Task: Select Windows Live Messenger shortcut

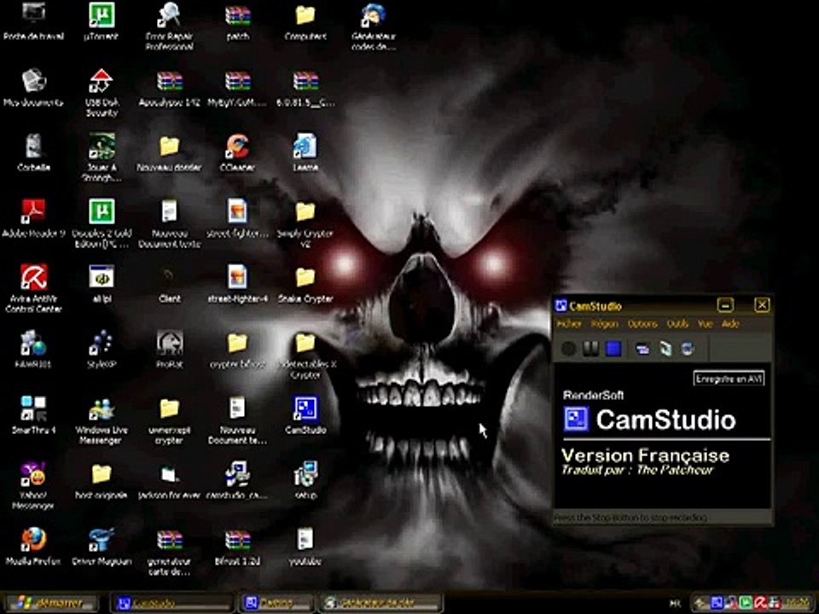Action: (102, 420)
